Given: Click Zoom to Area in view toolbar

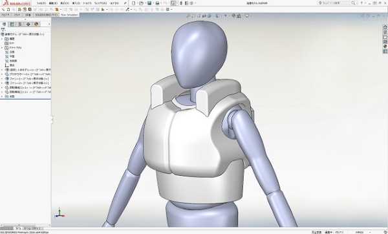Looking at the screenshot, I should pos(193,16).
